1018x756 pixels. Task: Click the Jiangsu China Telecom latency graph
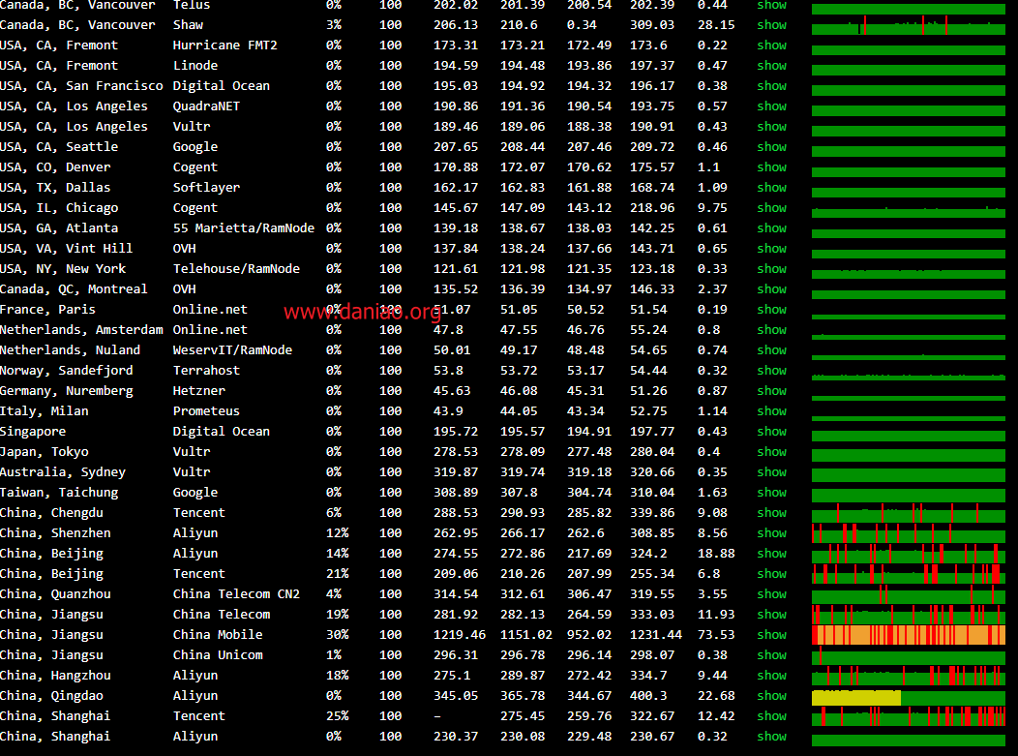(x=909, y=615)
